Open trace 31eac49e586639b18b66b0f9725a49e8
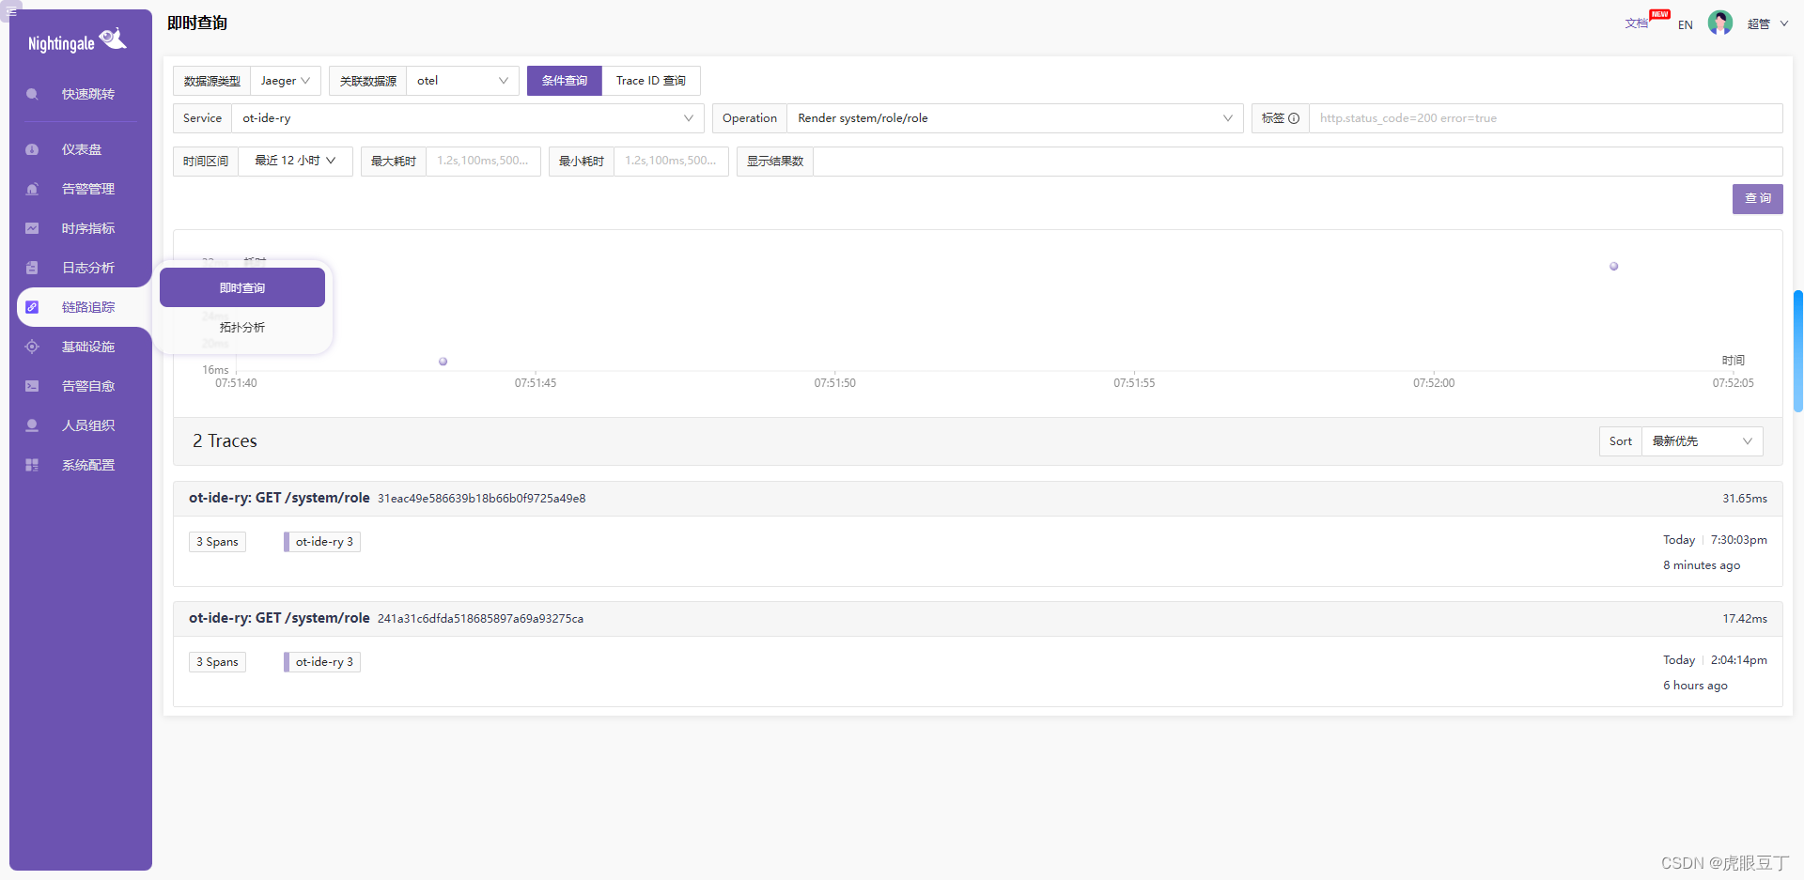The image size is (1804, 880). (x=481, y=499)
